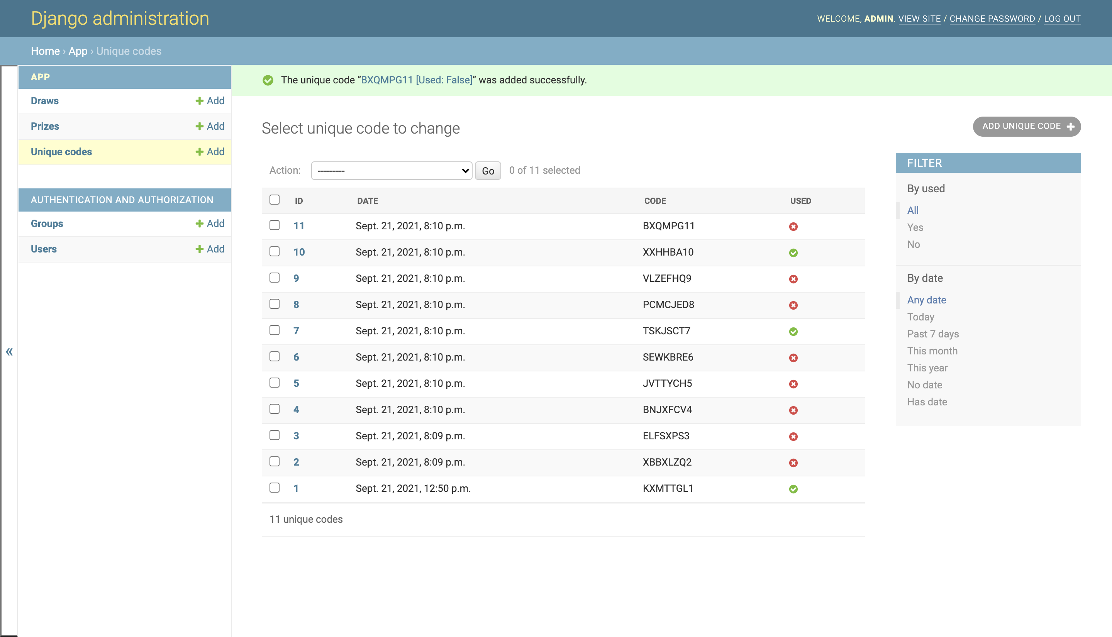Image resolution: width=1112 pixels, height=637 pixels.
Task: Click the Go button next to Action
Action: coord(488,171)
